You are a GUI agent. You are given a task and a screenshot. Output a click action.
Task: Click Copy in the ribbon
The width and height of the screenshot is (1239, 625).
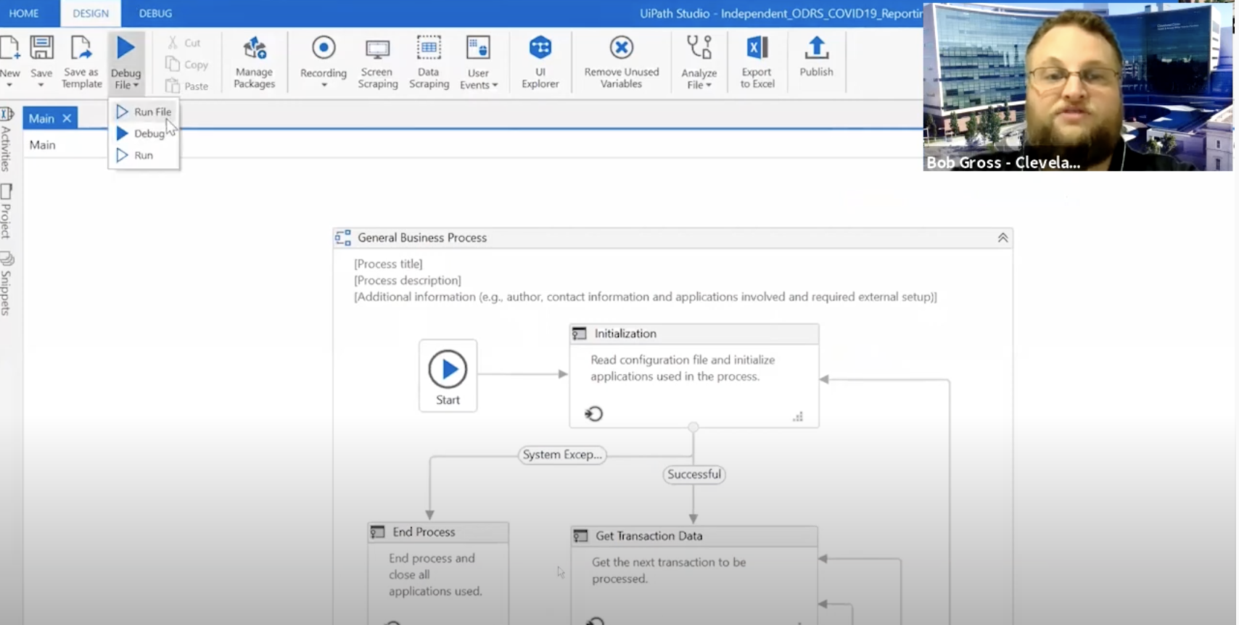point(187,65)
